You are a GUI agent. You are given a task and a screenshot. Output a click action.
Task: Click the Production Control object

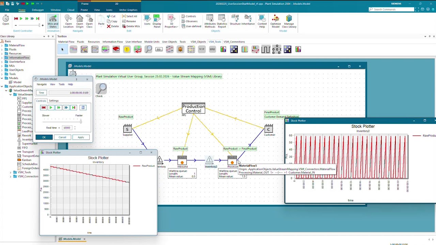(193, 109)
